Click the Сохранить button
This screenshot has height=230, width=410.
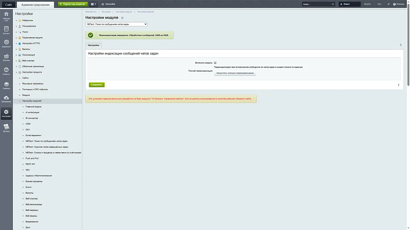[x=96, y=85]
